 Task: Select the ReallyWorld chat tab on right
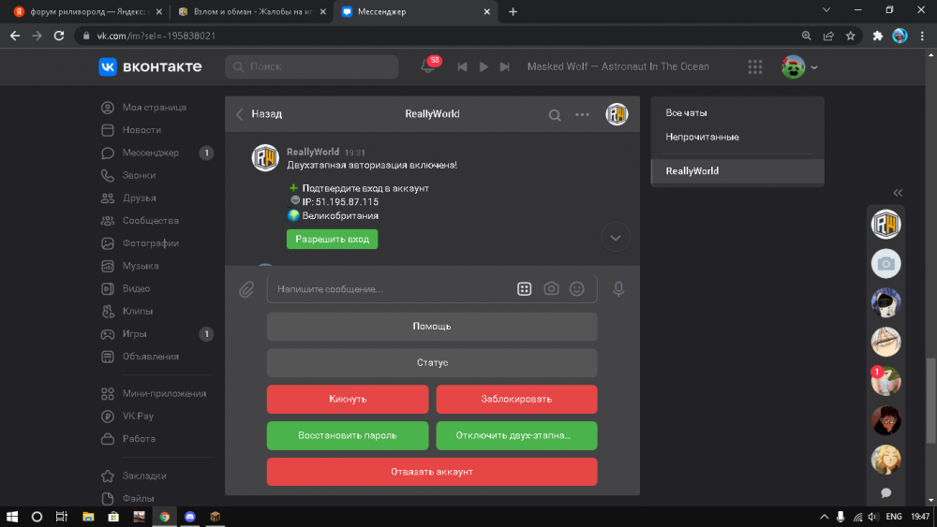pyautogui.click(x=737, y=171)
